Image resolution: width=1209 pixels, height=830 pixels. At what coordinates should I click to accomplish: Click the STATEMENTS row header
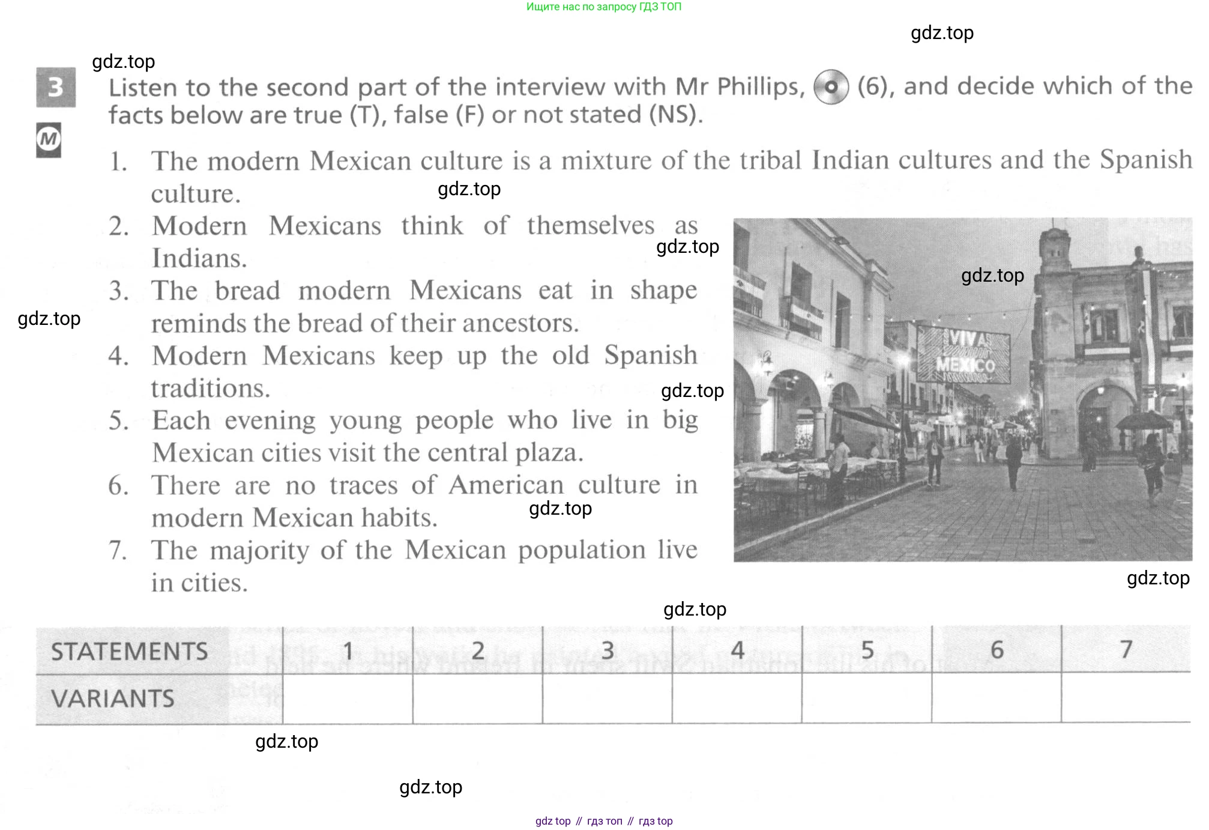(x=130, y=652)
